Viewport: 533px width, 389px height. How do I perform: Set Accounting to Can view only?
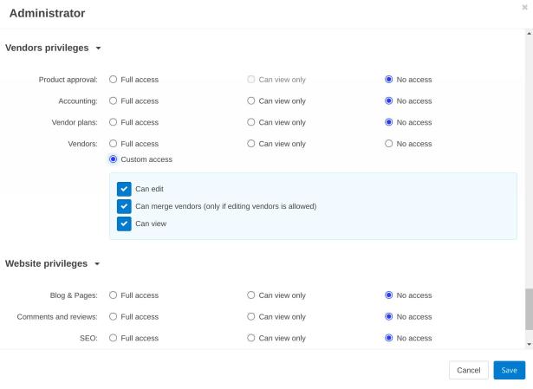pos(251,100)
